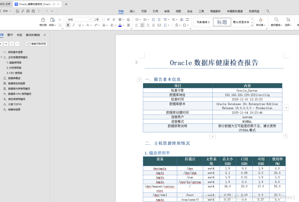This screenshot has height=202, width=299.
Task: Expand the styles gallery more arrow
Action: (252, 25)
